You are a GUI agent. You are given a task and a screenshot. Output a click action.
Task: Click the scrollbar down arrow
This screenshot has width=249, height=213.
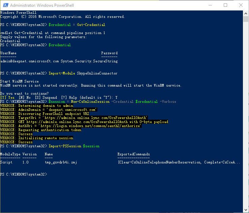coord(246,210)
